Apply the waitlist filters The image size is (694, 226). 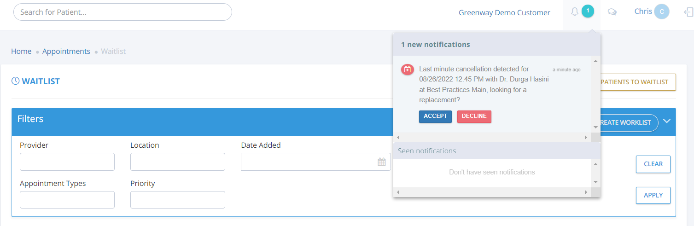point(653,195)
